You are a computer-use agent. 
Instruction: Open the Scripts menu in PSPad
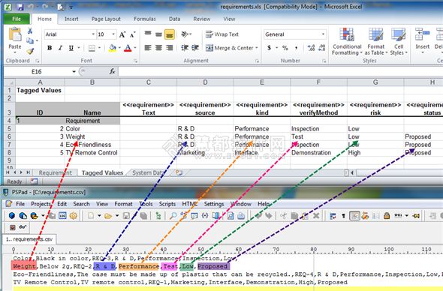click(167, 204)
